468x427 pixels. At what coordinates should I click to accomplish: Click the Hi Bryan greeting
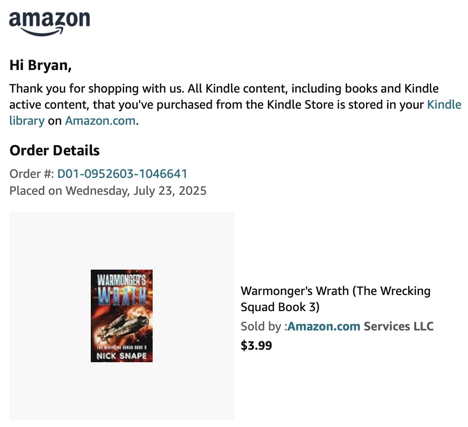pyautogui.click(x=41, y=65)
